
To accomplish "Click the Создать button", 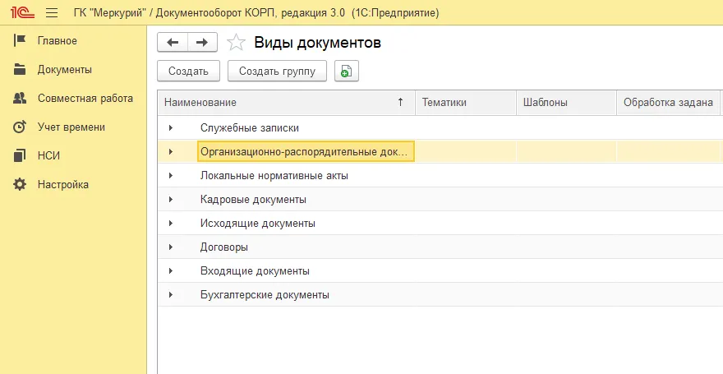I will tap(189, 71).
